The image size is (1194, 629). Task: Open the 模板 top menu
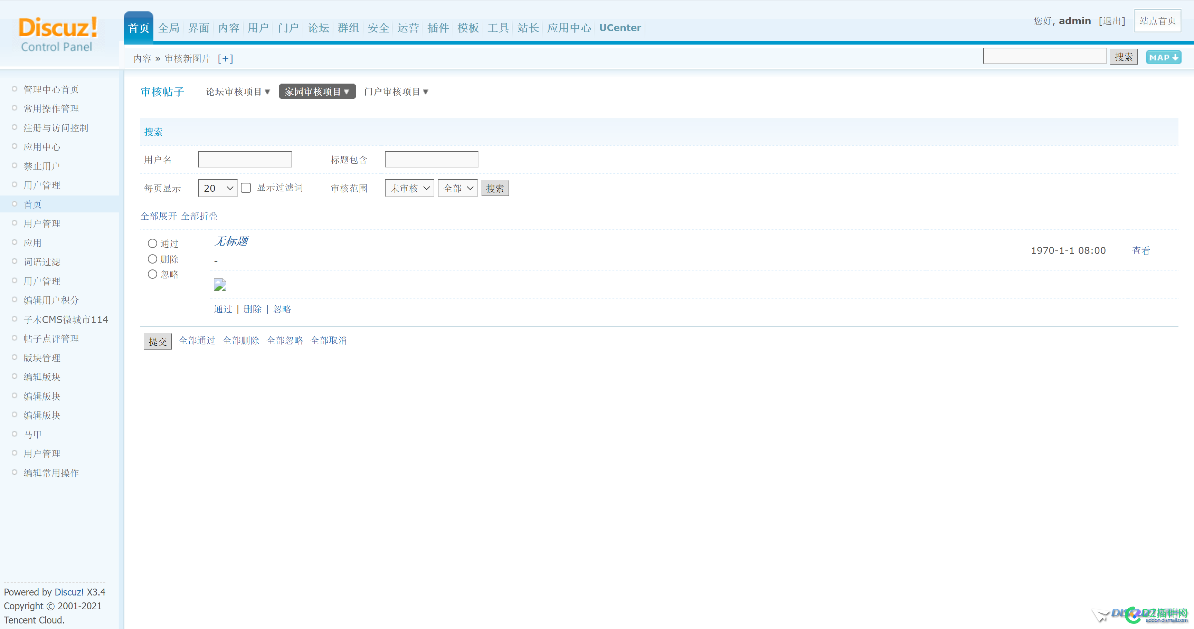point(468,28)
